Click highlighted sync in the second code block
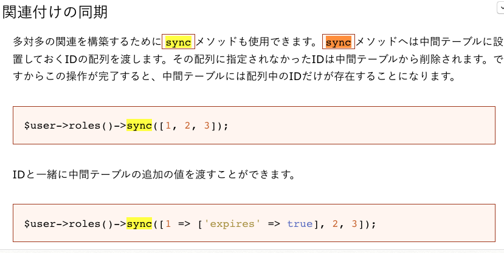This screenshot has height=253, width=504. (139, 223)
